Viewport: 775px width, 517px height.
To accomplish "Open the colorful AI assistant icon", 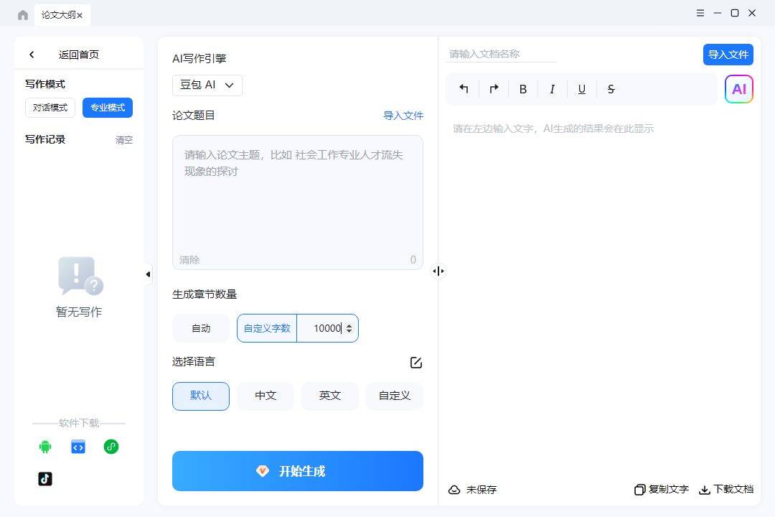I will click(x=738, y=89).
